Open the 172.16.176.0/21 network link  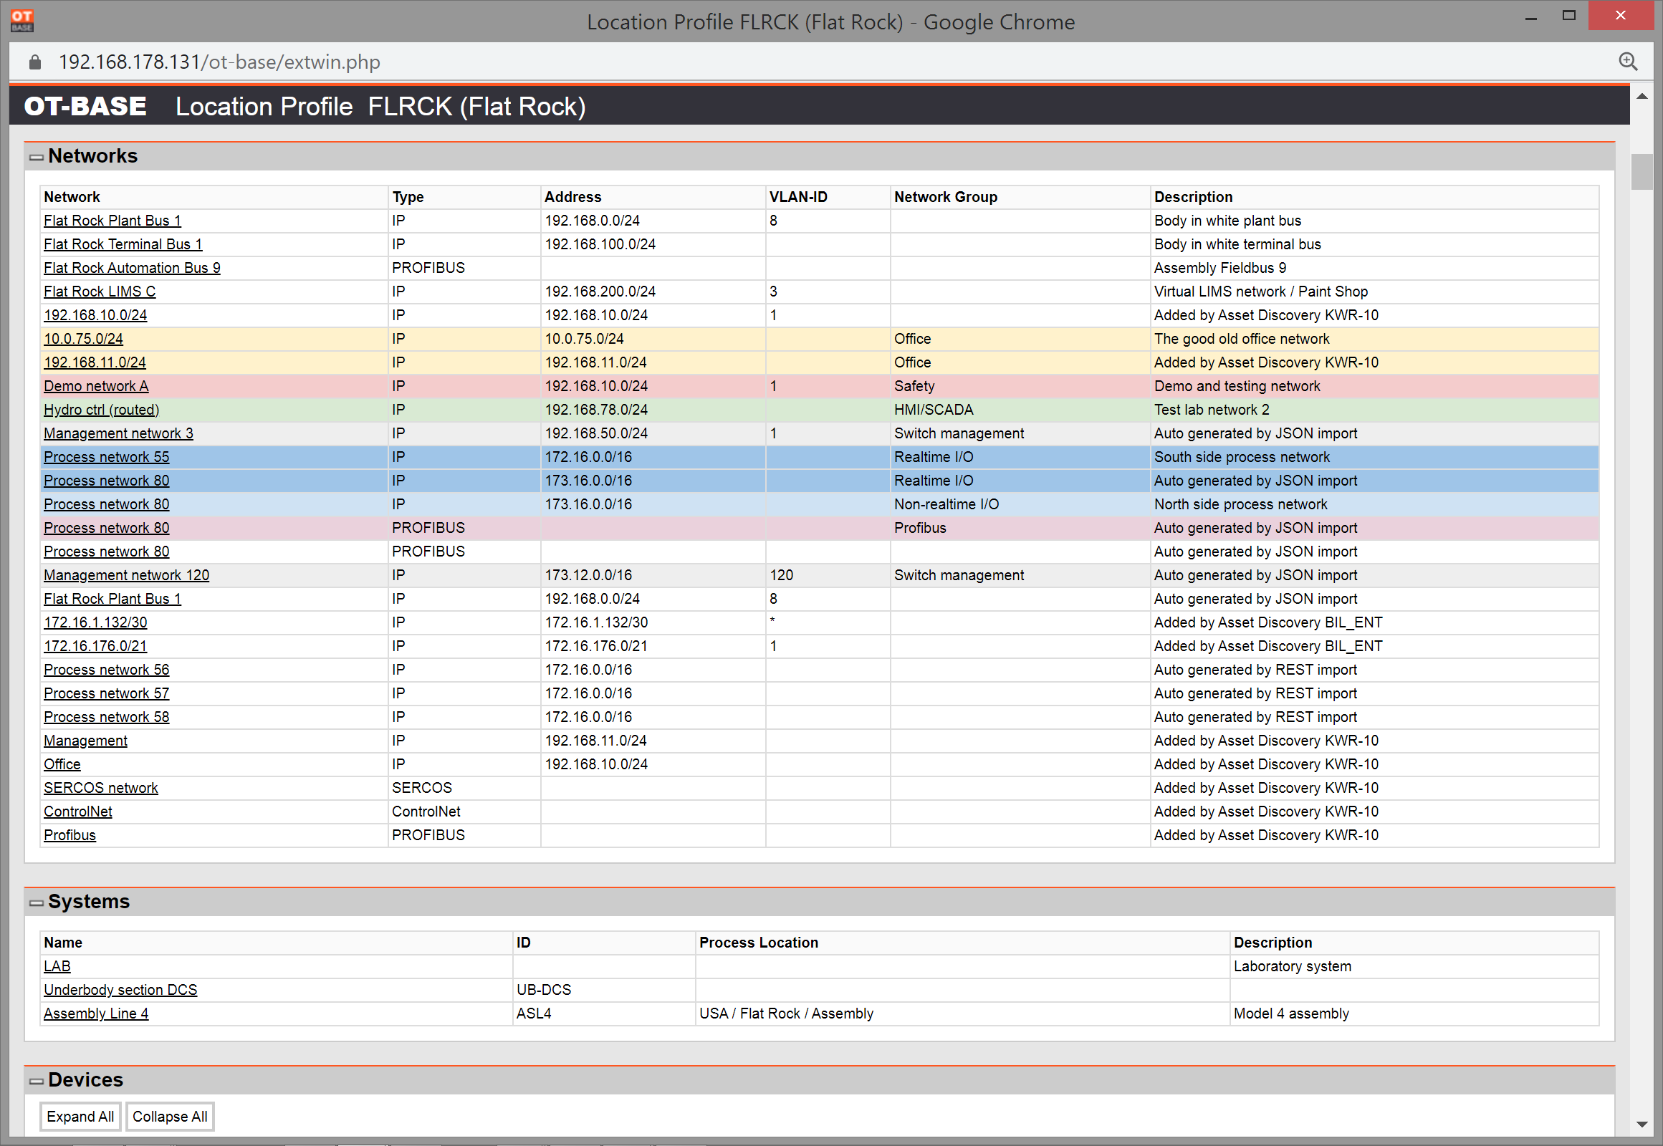(95, 646)
